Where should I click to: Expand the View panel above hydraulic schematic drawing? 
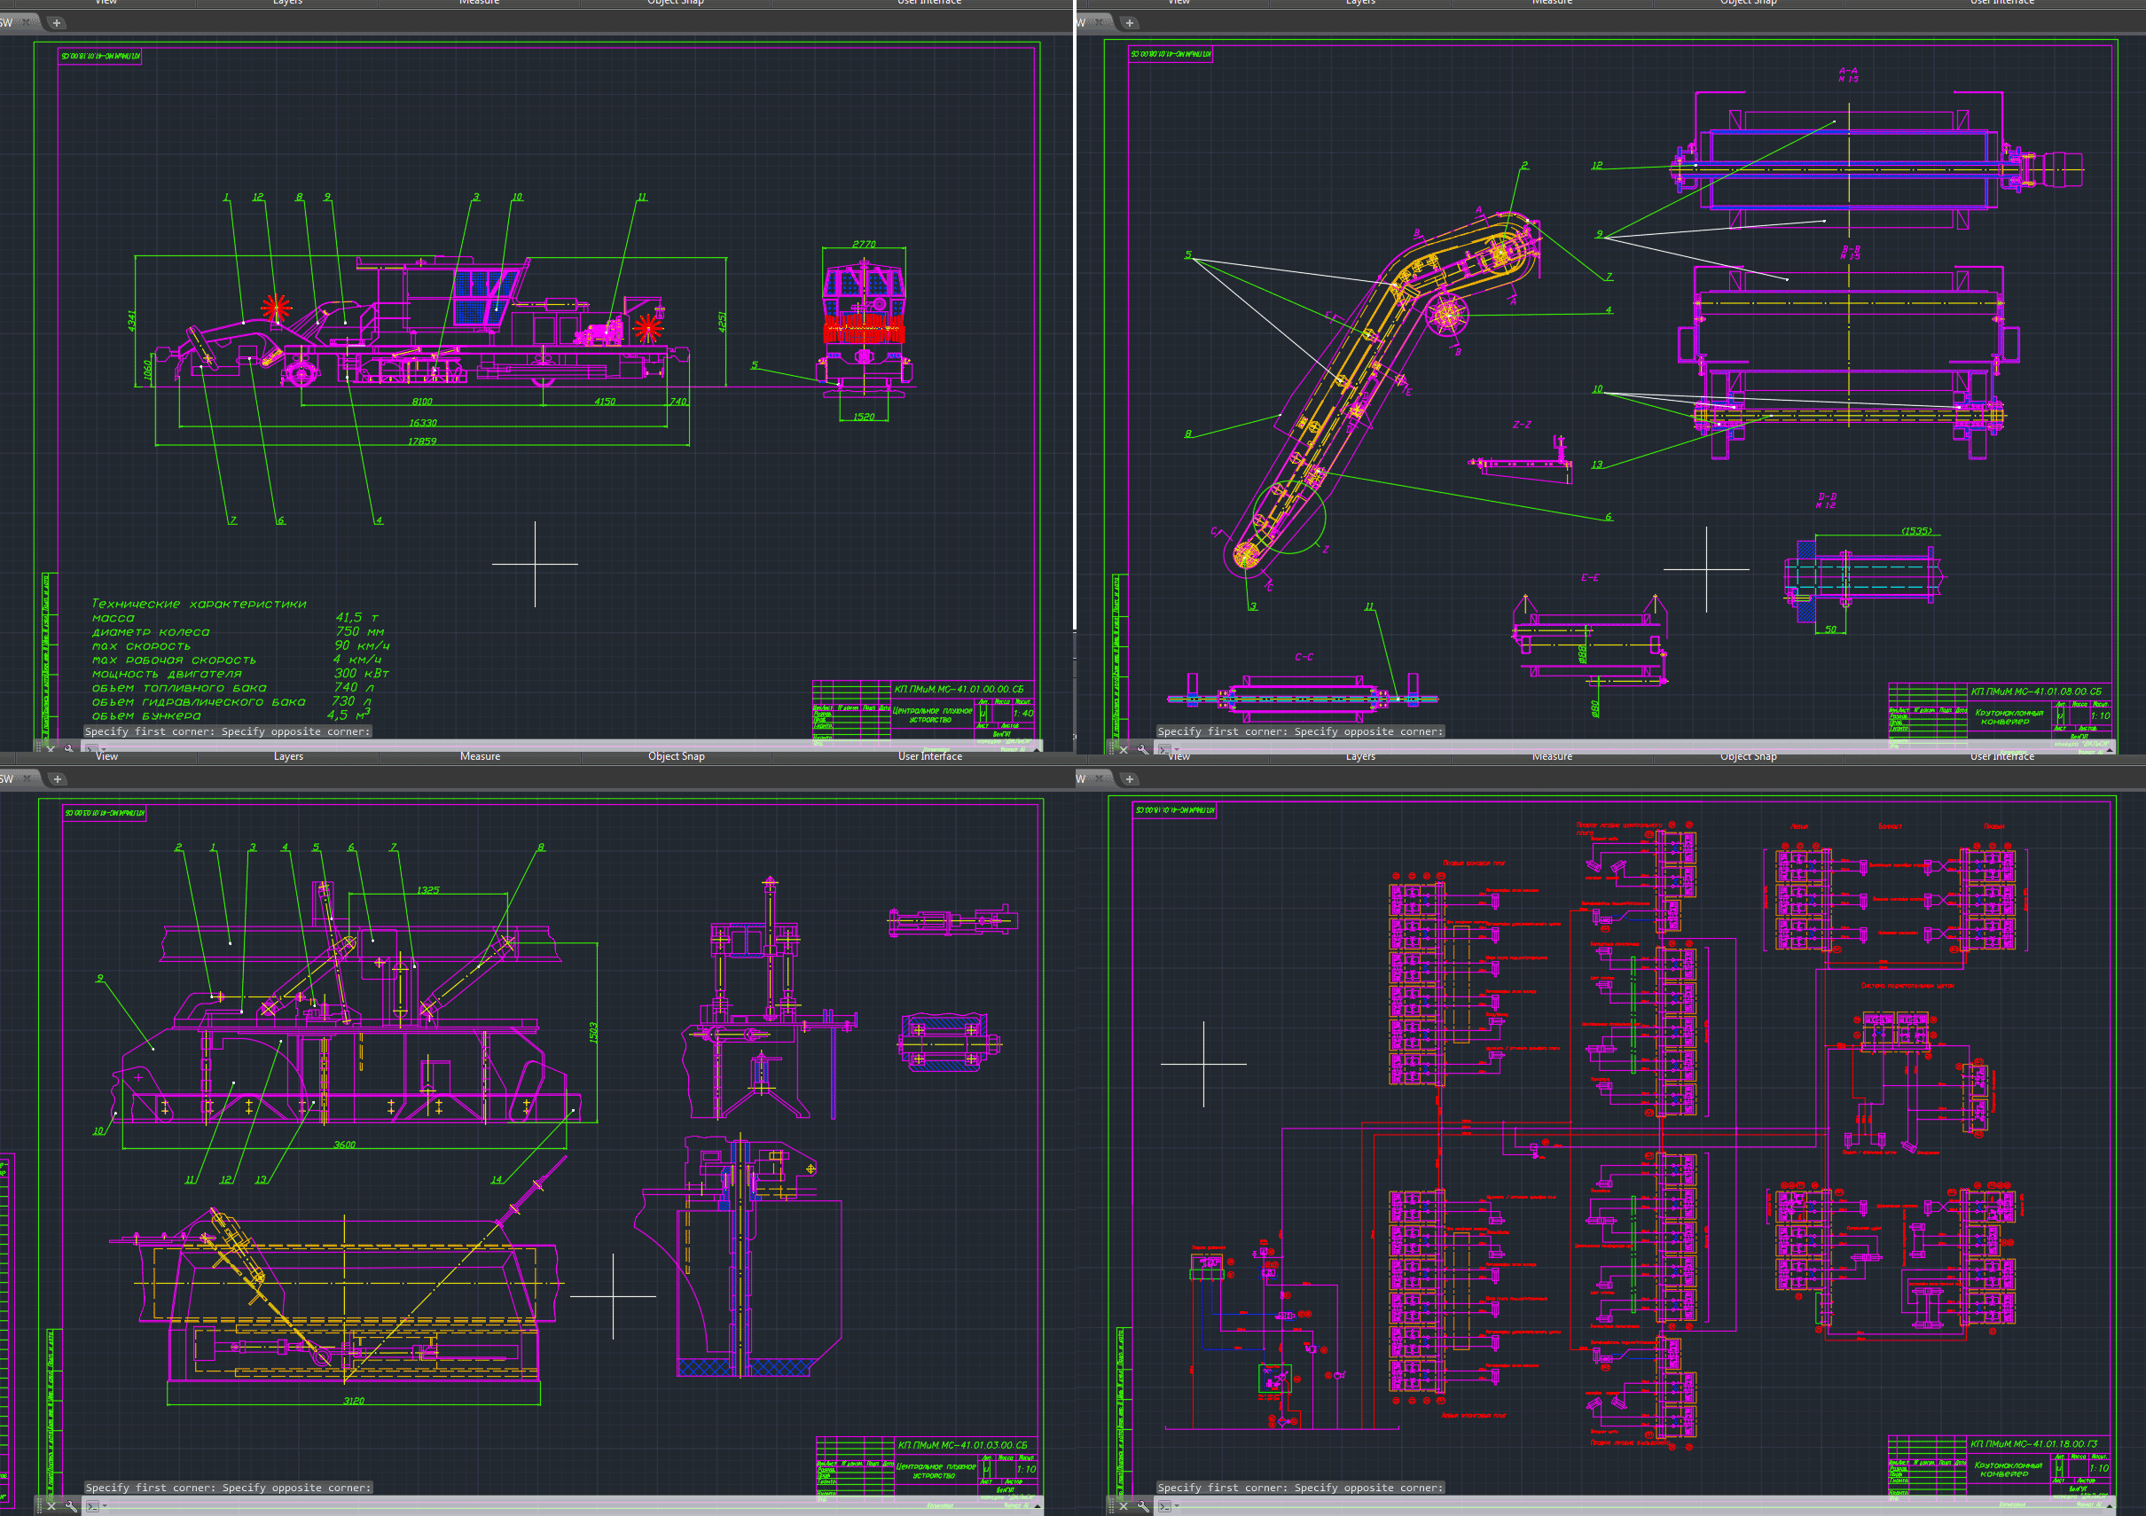point(1179,756)
